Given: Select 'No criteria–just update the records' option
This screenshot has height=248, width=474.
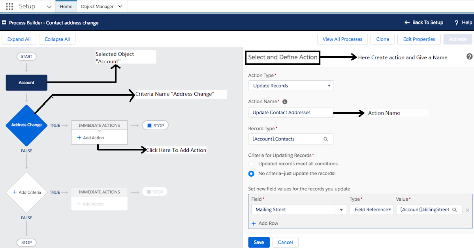Looking at the screenshot, I should click(251, 174).
